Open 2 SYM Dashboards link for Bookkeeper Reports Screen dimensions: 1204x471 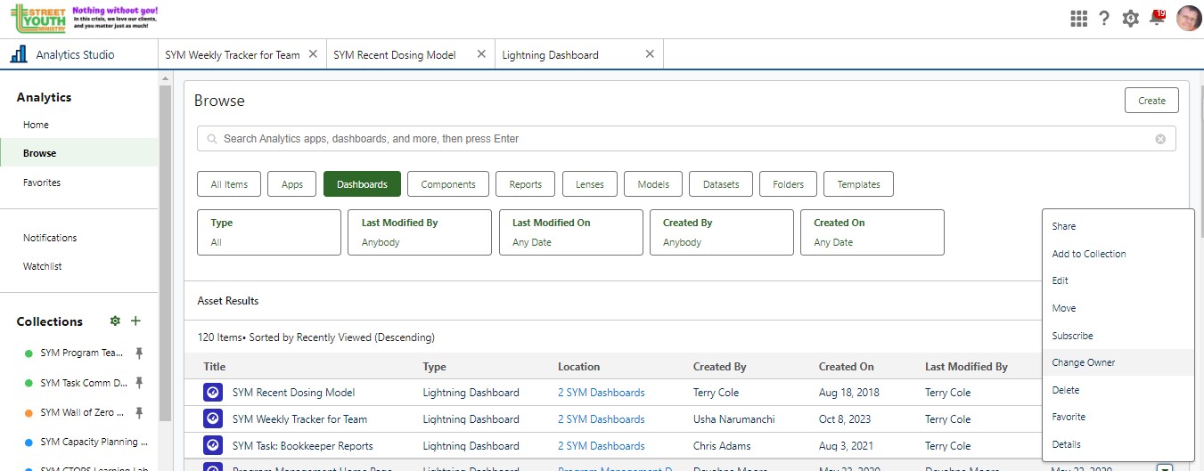coord(601,446)
